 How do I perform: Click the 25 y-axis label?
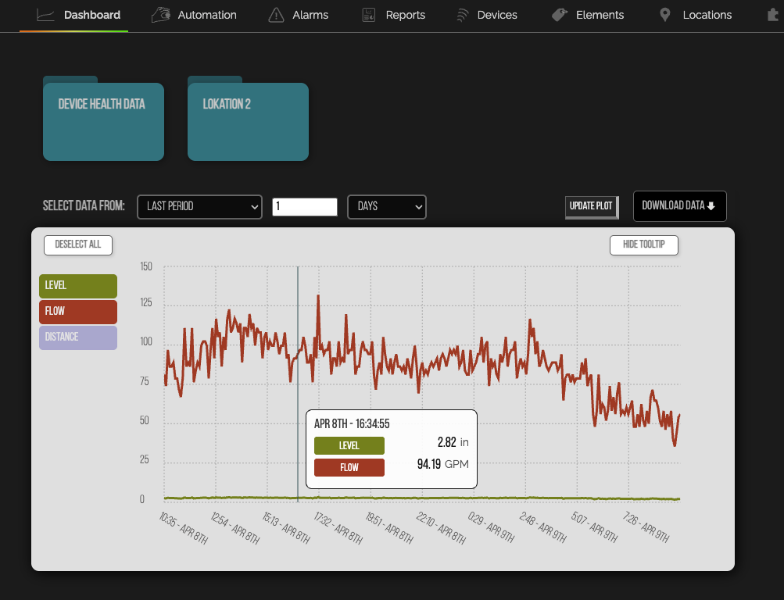click(x=145, y=459)
